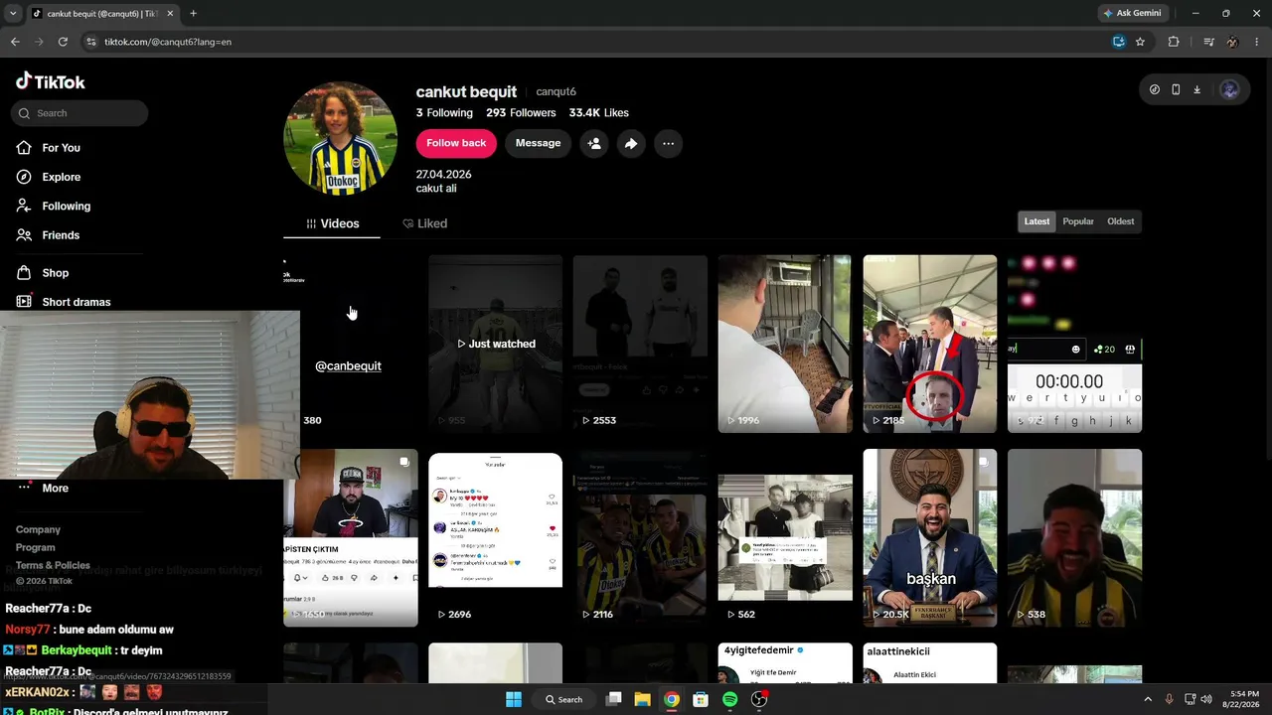Click the download app icon in top pill
1272x715 pixels.
tap(1196, 89)
